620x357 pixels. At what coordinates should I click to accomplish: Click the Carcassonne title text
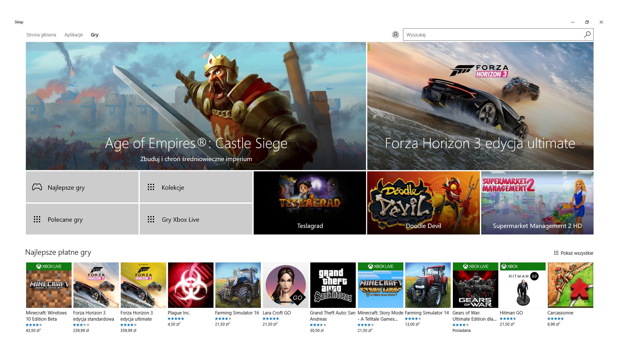tap(560, 313)
